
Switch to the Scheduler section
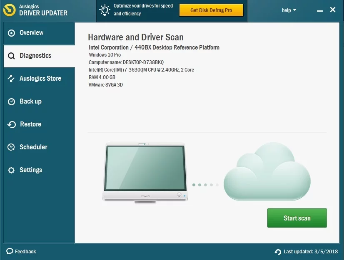33,147
